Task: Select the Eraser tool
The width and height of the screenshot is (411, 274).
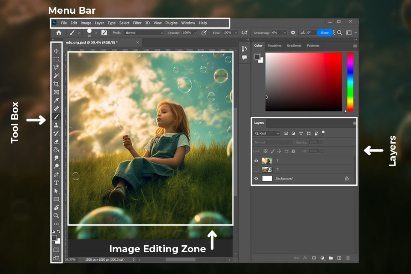Action: point(56,142)
